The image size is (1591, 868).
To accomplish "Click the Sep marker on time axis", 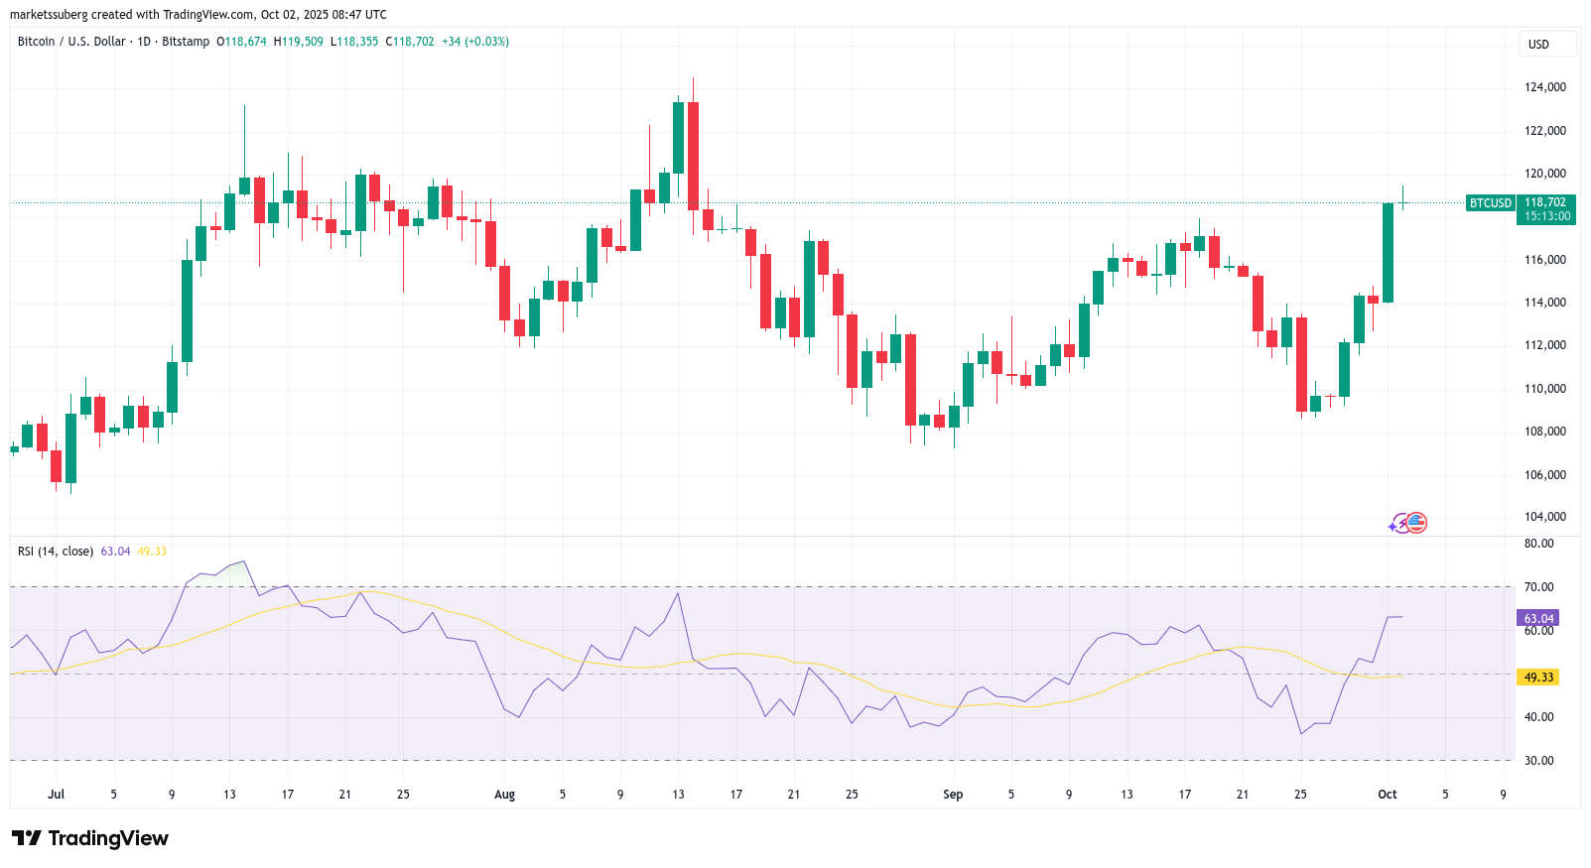I will pyautogui.click(x=953, y=795).
